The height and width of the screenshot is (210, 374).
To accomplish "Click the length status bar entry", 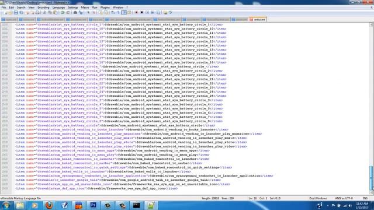I will pyautogui.click(x=210, y=198).
